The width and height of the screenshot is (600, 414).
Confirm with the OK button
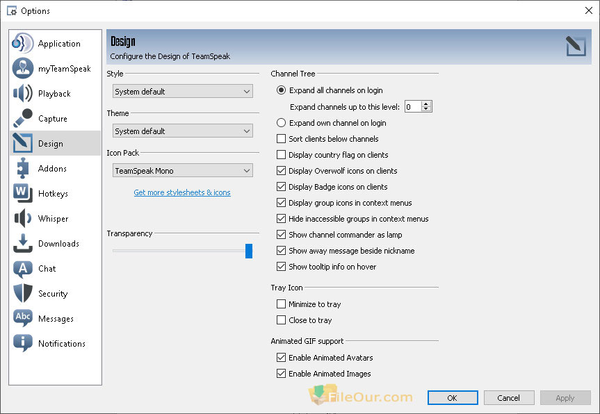click(x=453, y=397)
